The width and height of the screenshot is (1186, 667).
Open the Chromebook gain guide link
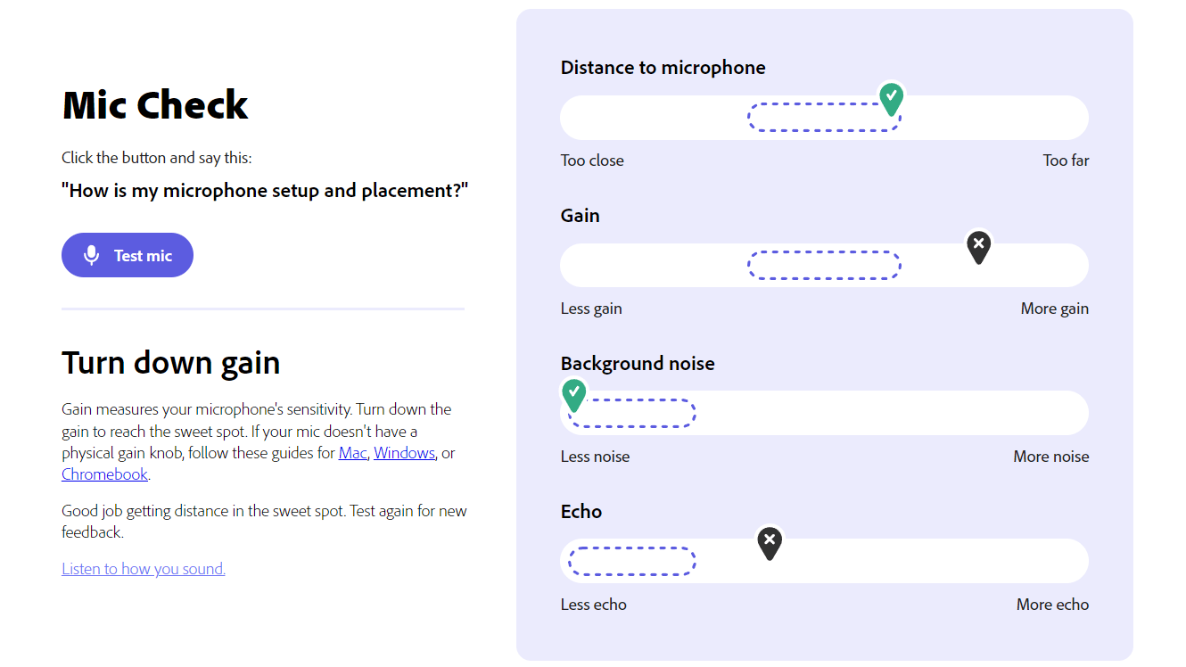[x=104, y=474]
